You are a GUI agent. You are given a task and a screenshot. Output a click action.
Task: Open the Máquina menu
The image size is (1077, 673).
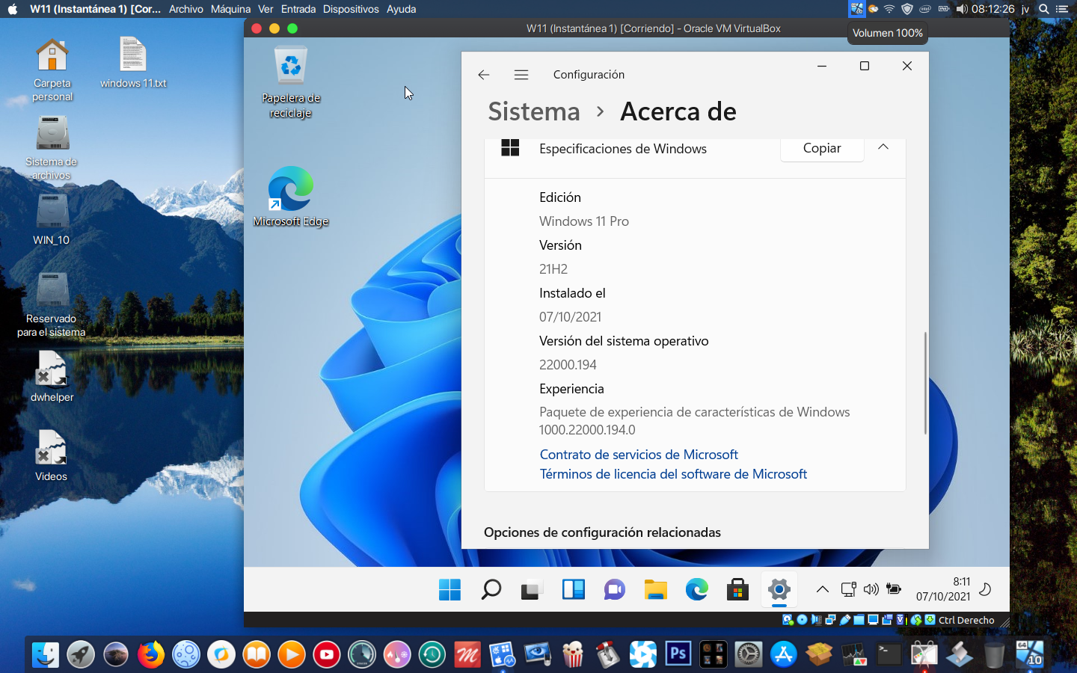coord(230,9)
